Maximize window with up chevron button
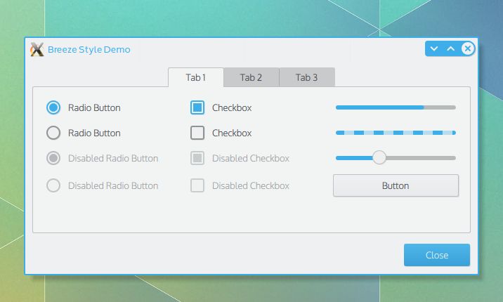 (x=451, y=48)
